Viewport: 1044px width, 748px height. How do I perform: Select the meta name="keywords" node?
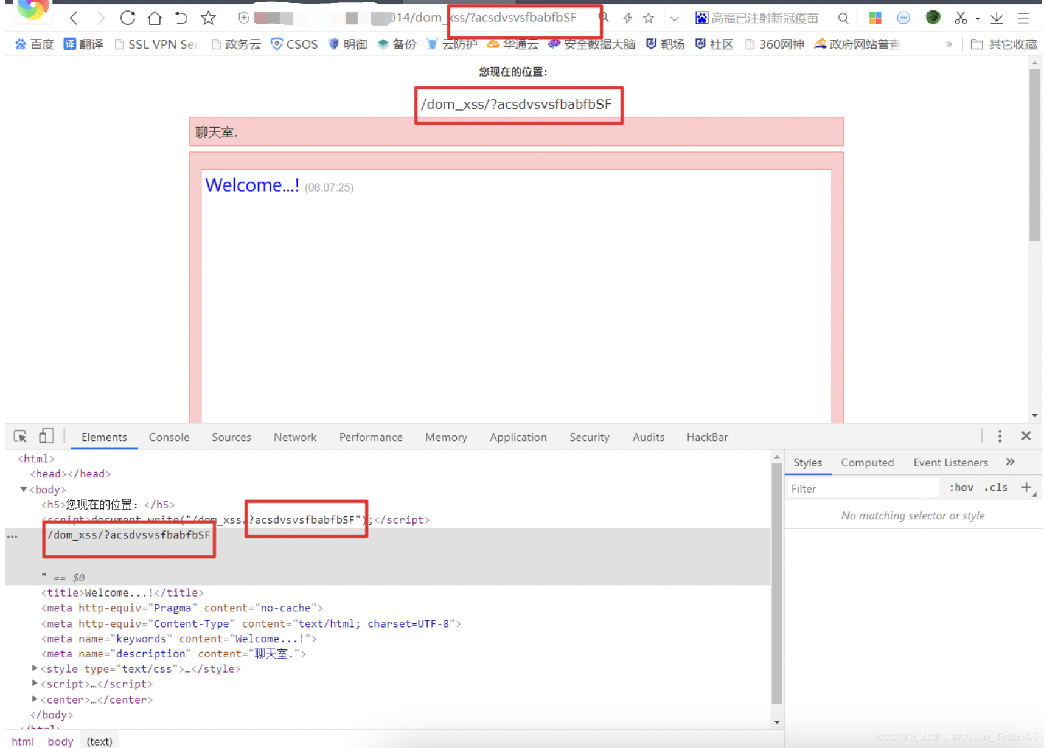coord(179,639)
